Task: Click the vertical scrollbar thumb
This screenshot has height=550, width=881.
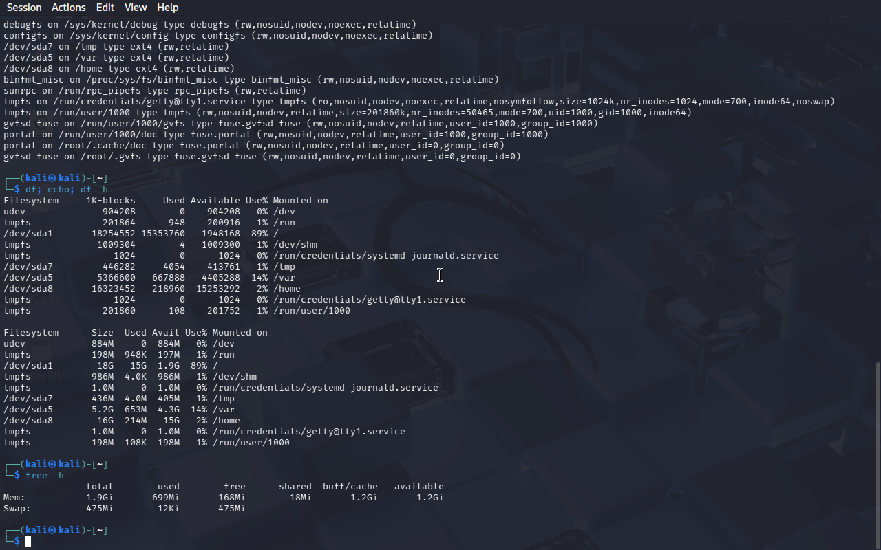Action: [x=877, y=454]
